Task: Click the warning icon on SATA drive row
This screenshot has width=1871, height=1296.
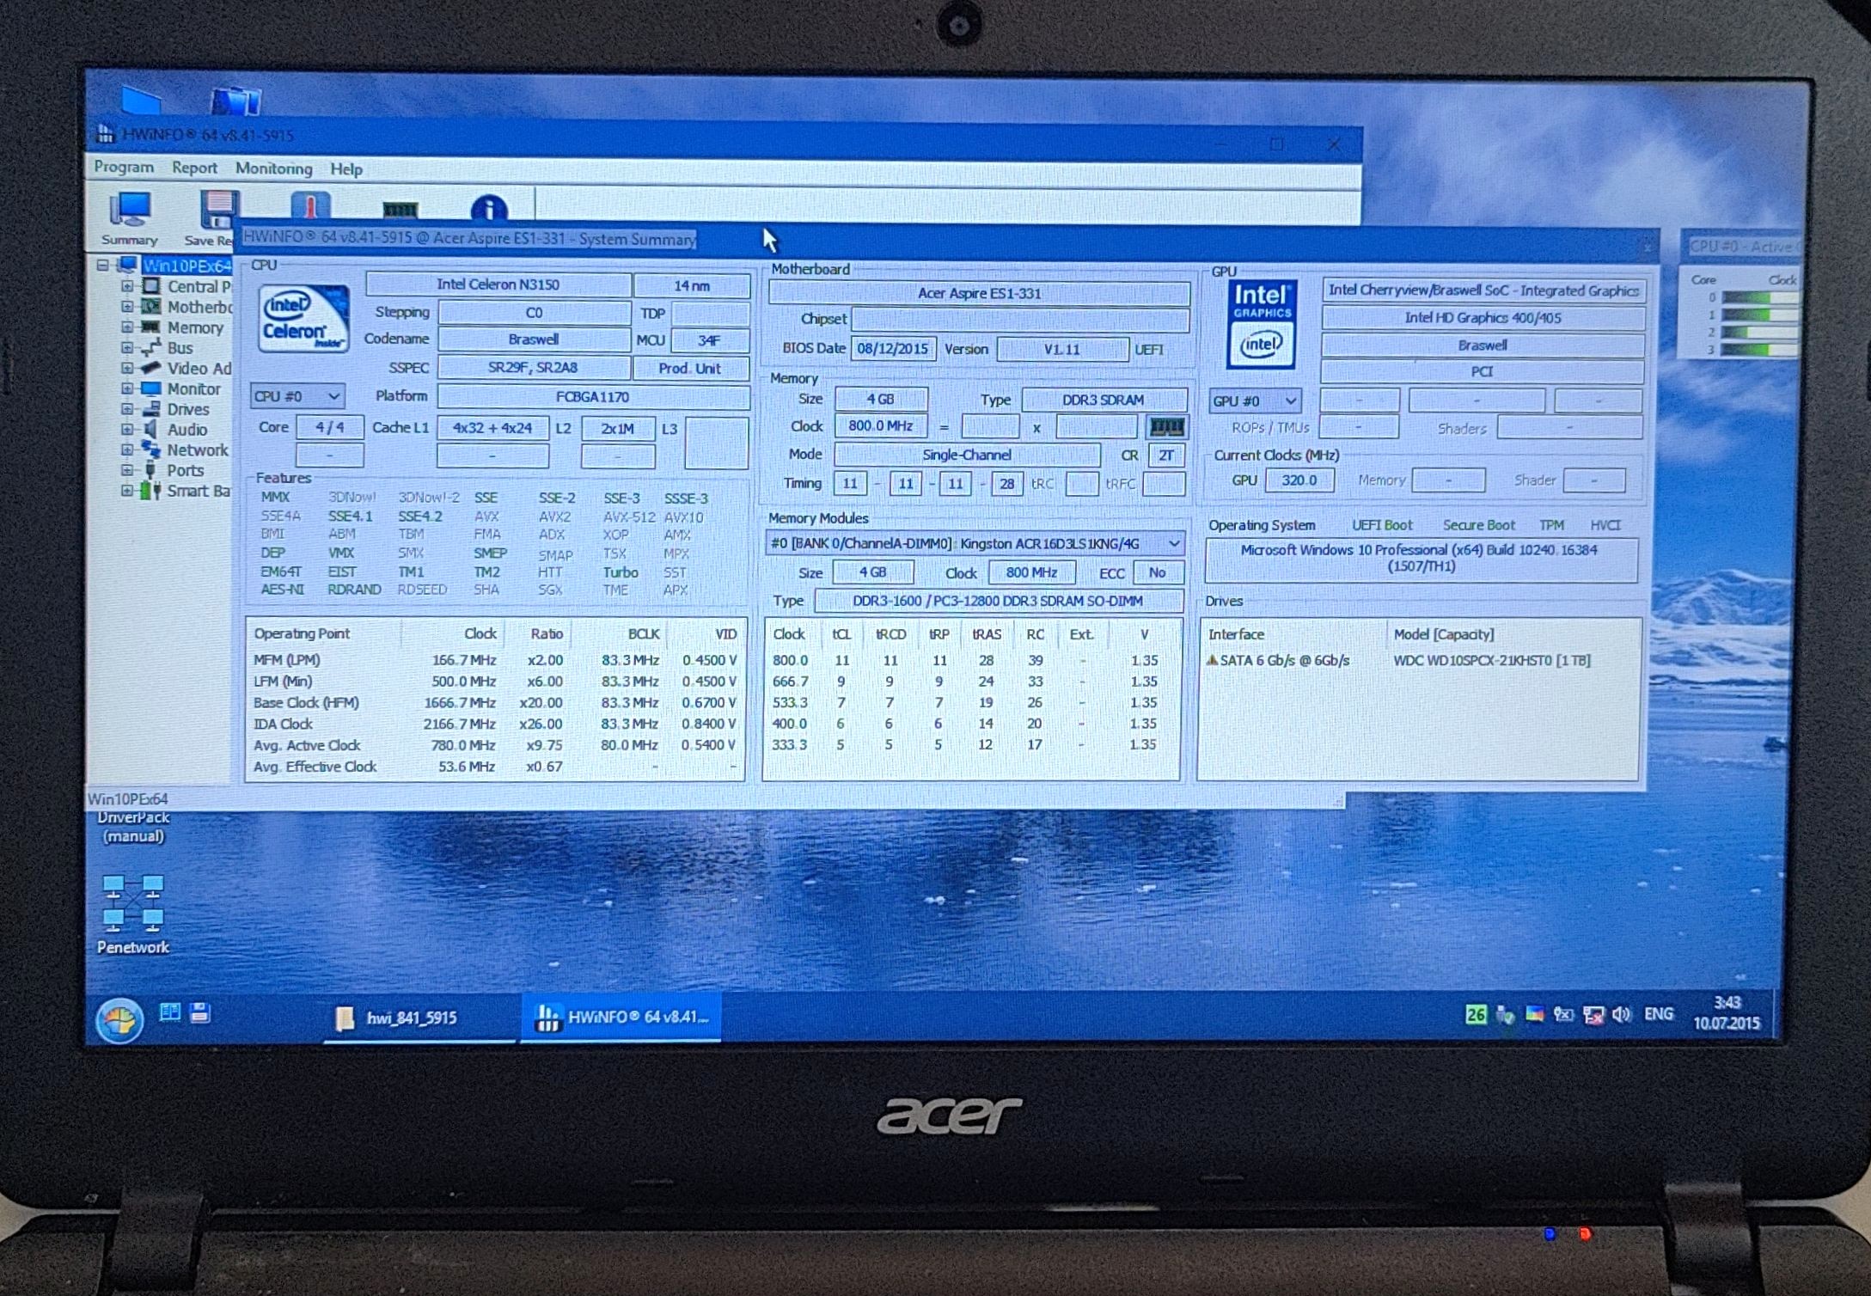Action: pos(1212,660)
